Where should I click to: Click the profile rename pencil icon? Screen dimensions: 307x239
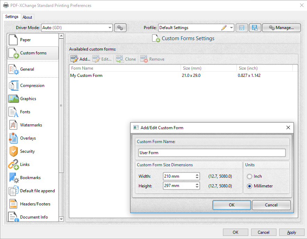(224, 28)
